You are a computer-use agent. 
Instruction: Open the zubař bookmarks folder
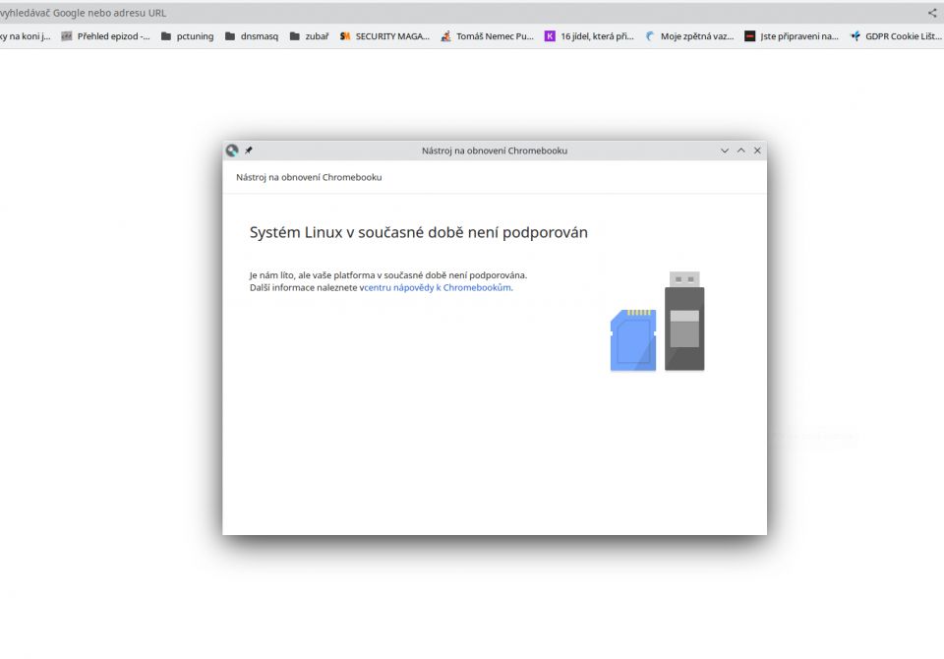point(309,36)
